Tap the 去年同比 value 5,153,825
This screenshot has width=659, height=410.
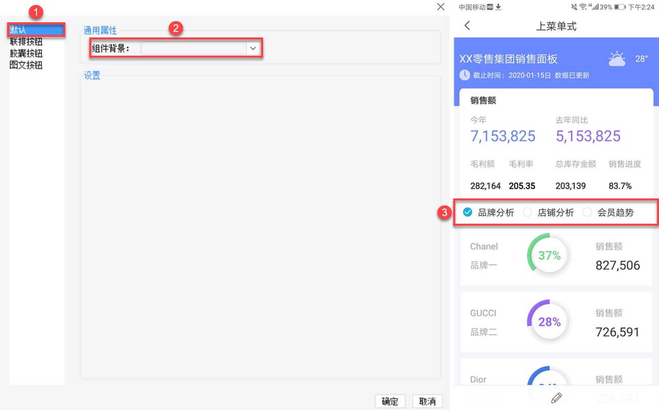click(x=588, y=136)
